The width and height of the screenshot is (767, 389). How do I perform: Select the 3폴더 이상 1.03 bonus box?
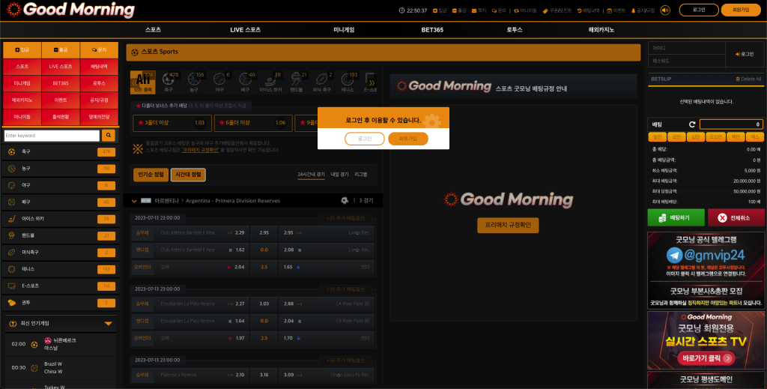[x=172, y=123]
